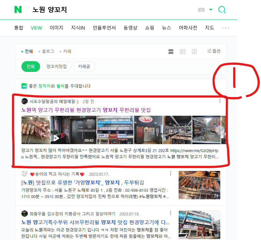Switch to video view layout icon
The height and width of the screenshot is (240, 261).
pyautogui.click(x=194, y=51)
